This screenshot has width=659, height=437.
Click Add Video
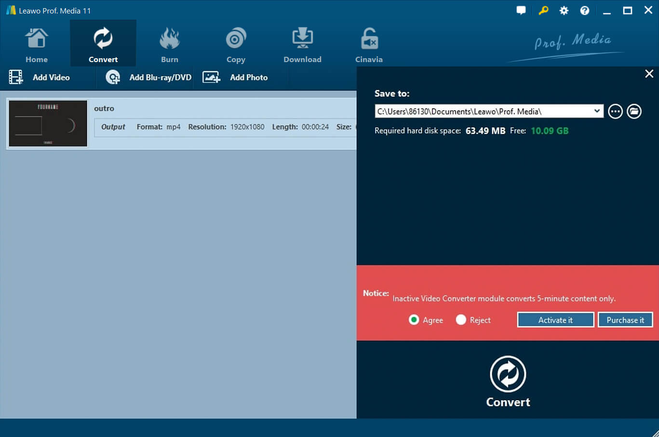[41, 77]
